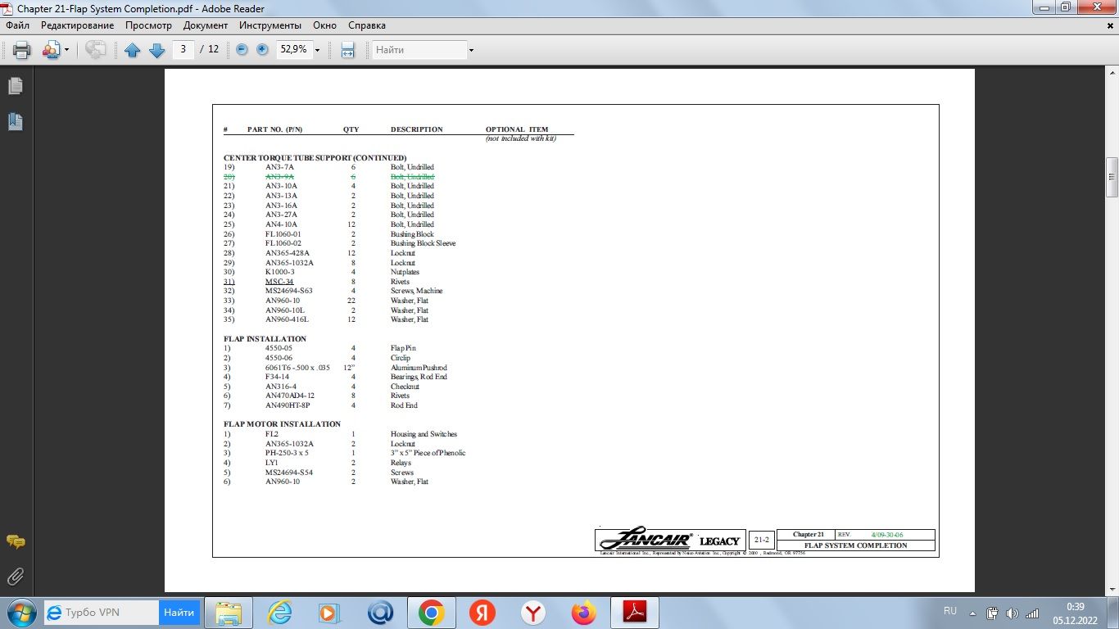Go to next page with down arrow

click(157, 50)
